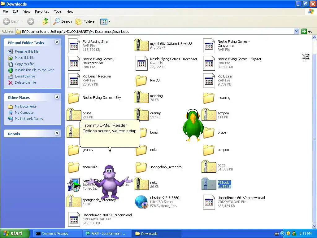The width and height of the screenshot is (317, 238).
Task: Go up one folder level
Action: click(x=46, y=21)
